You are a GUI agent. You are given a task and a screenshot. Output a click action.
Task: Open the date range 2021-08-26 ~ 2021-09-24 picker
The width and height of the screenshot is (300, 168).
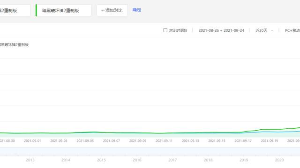pos(221,30)
